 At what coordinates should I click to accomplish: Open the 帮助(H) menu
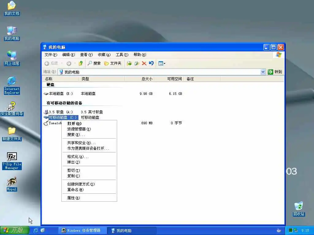[x=140, y=54]
